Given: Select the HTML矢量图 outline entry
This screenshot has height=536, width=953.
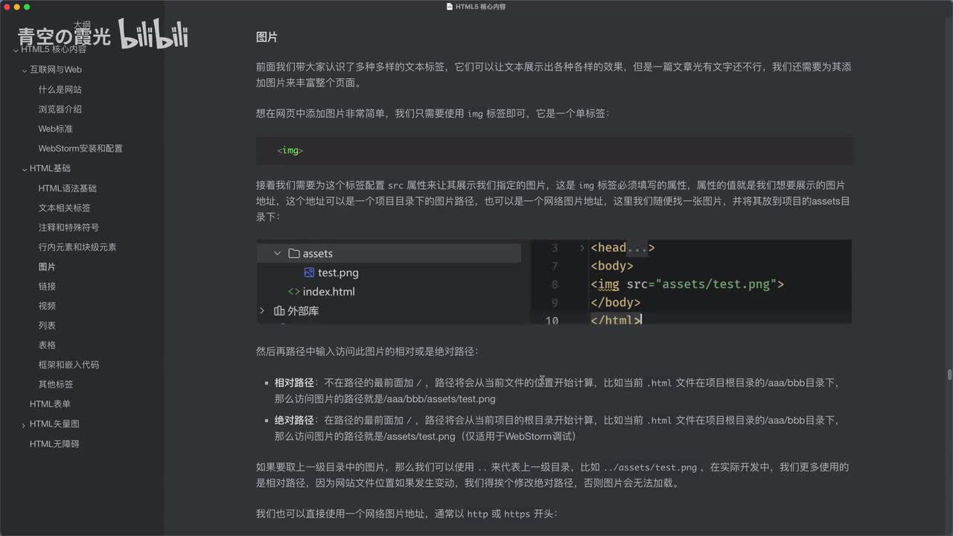Looking at the screenshot, I should (x=54, y=424).
